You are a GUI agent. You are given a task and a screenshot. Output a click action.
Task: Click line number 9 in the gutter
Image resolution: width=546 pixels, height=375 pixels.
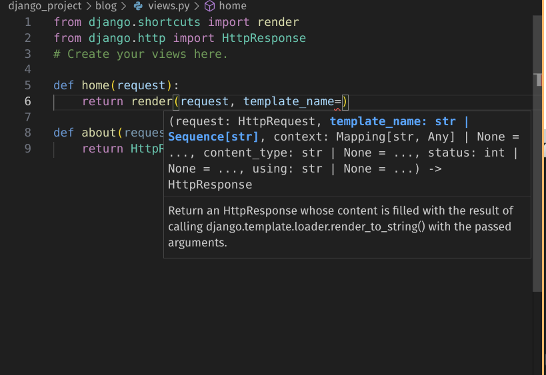tap(27, 149)
